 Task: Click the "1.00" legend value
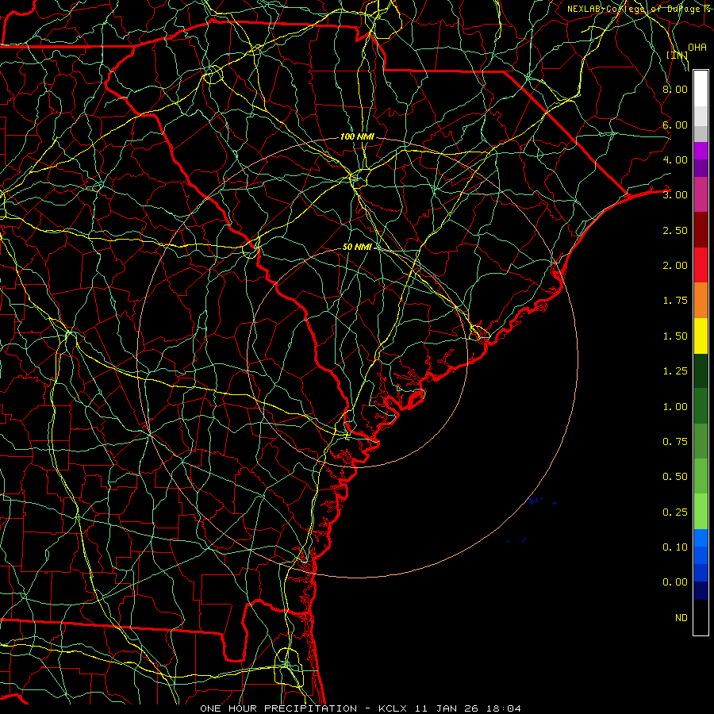(675, 407)
